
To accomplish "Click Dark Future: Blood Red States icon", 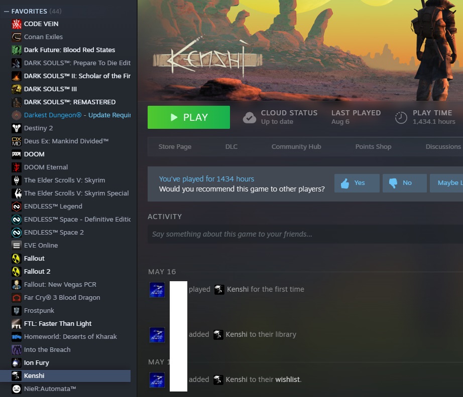I will click(17, 50).
